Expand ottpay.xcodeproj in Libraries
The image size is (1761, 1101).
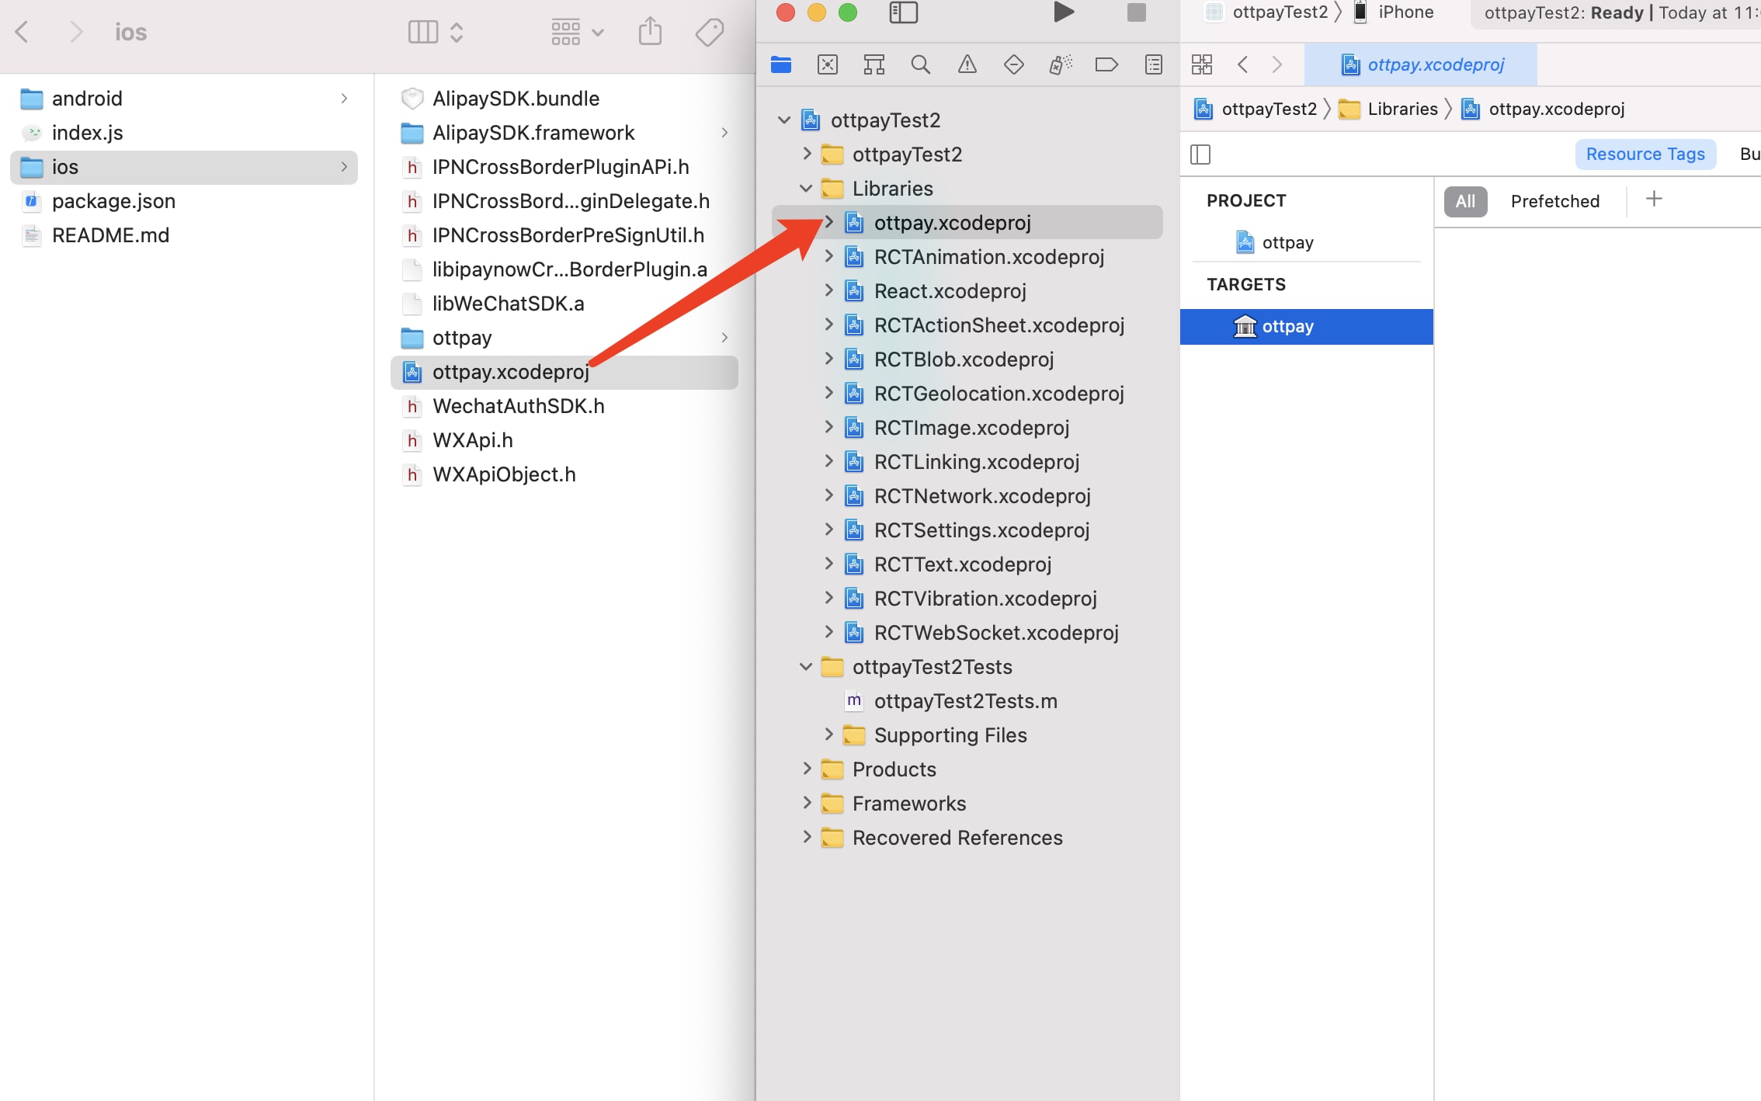(828, 223)
